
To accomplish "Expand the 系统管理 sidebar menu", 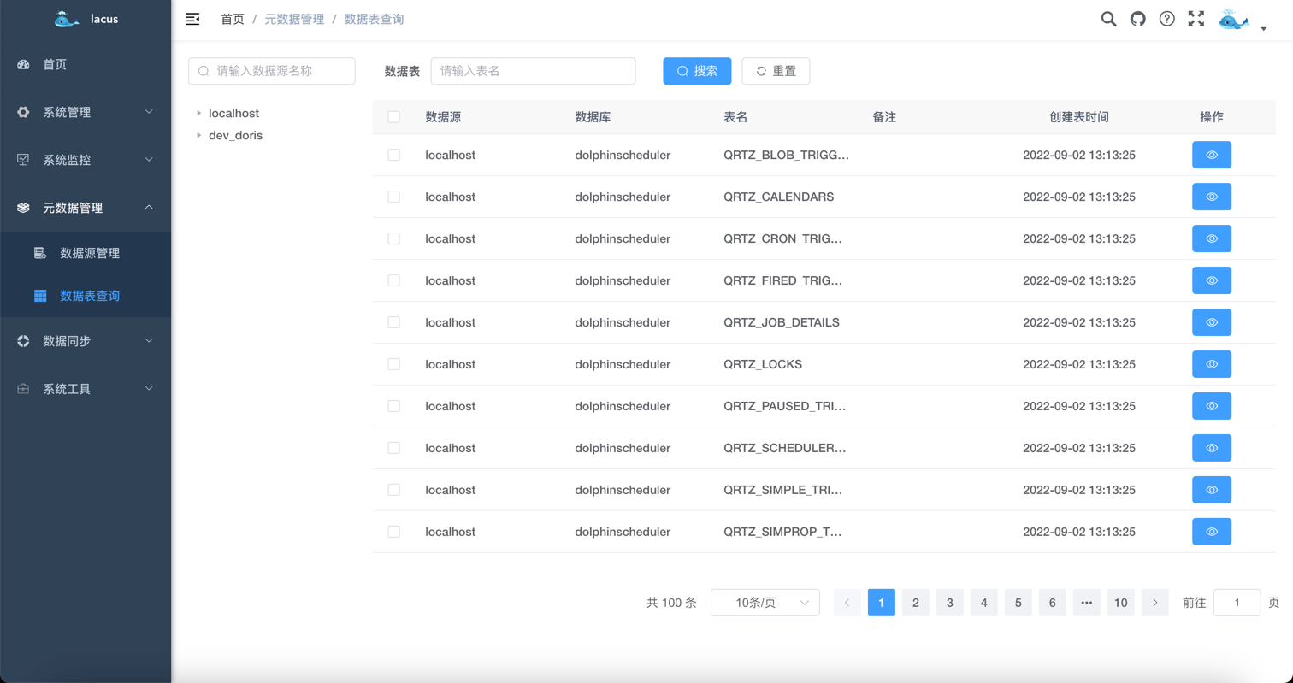I will click(86, 112).
